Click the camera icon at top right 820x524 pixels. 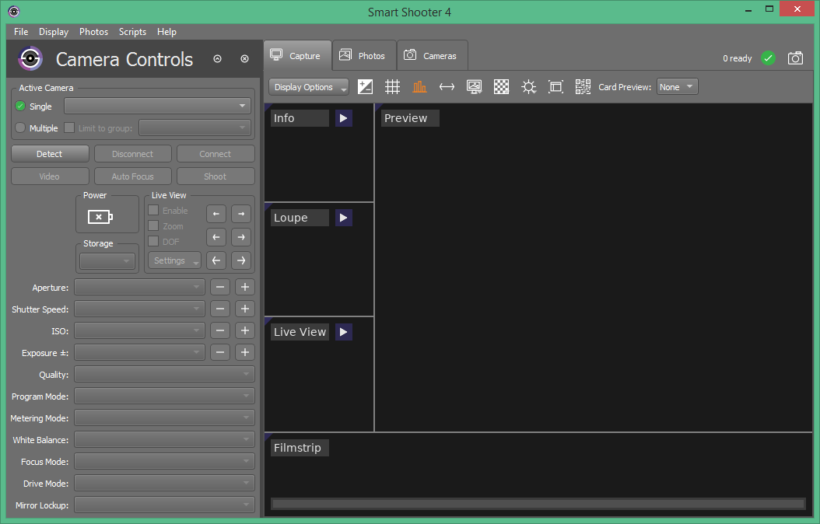pyautogui.click(x=795, y=58)
